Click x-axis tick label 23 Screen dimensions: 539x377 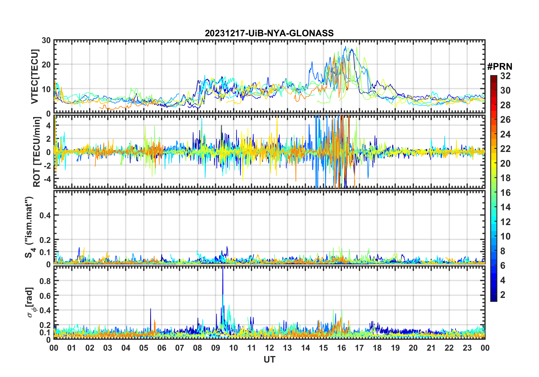(467, 348)
